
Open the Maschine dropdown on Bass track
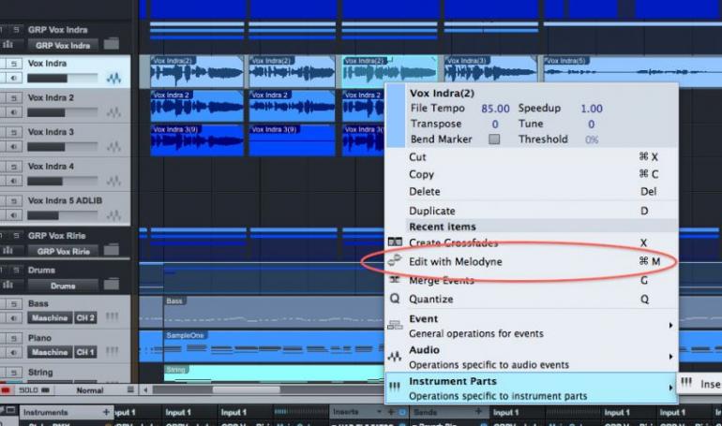(50, 317)
